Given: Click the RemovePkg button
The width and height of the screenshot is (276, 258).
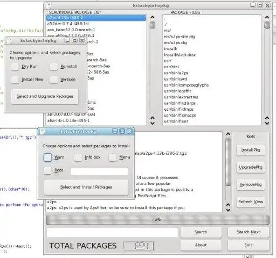Looking at the screenshot, I should click(251, 184).
